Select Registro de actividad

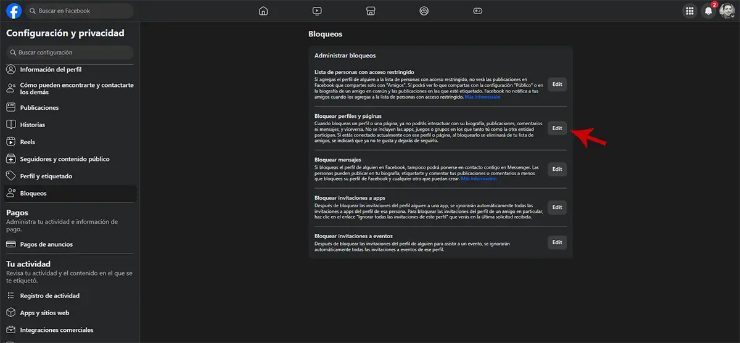pyautogui.click(x=49, y=296)
